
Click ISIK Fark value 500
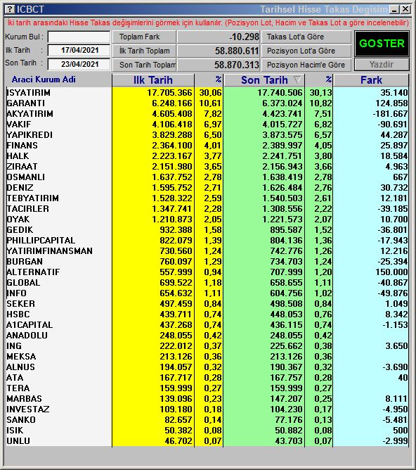pyautogui.click(x=400, y=430)
